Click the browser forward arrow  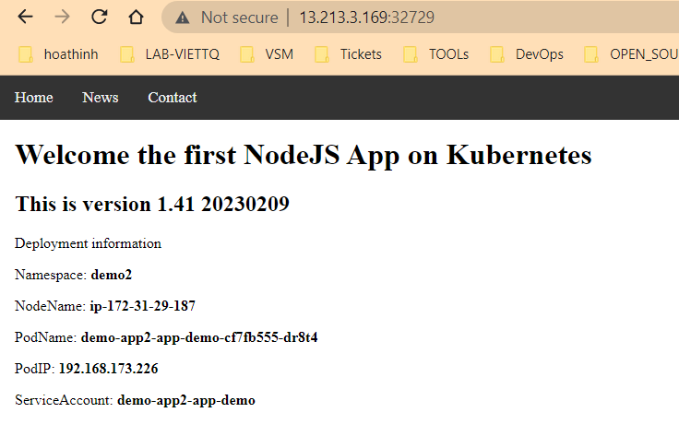tap(63, 18)
